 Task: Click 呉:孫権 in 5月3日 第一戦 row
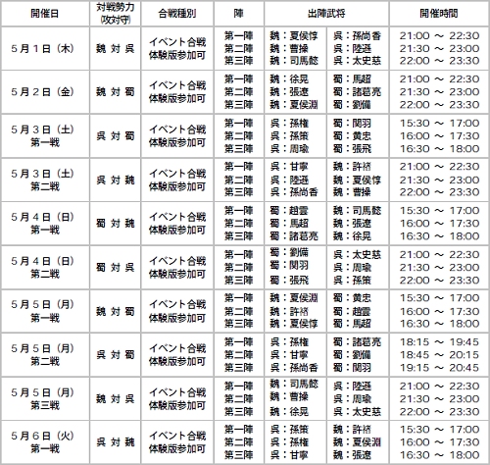click(289, 124)
